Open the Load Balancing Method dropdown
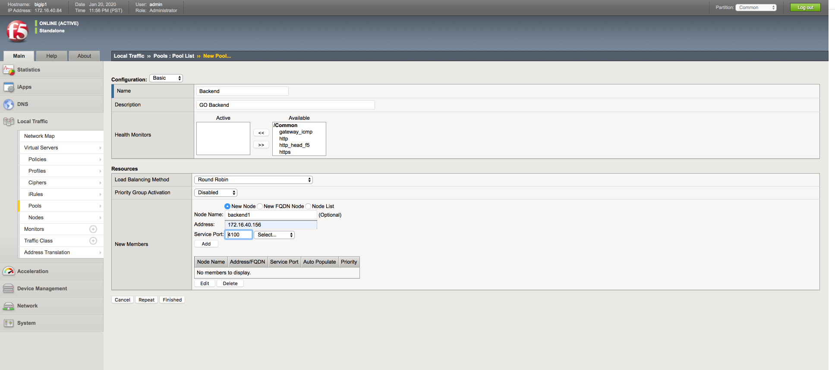835x370 pixels. pos(253,180)
